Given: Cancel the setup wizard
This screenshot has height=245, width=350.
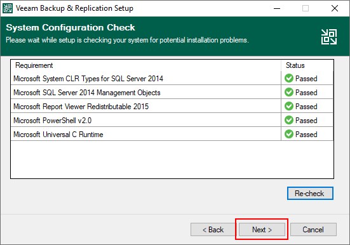Looking at the screenshot, I should 313,229.
